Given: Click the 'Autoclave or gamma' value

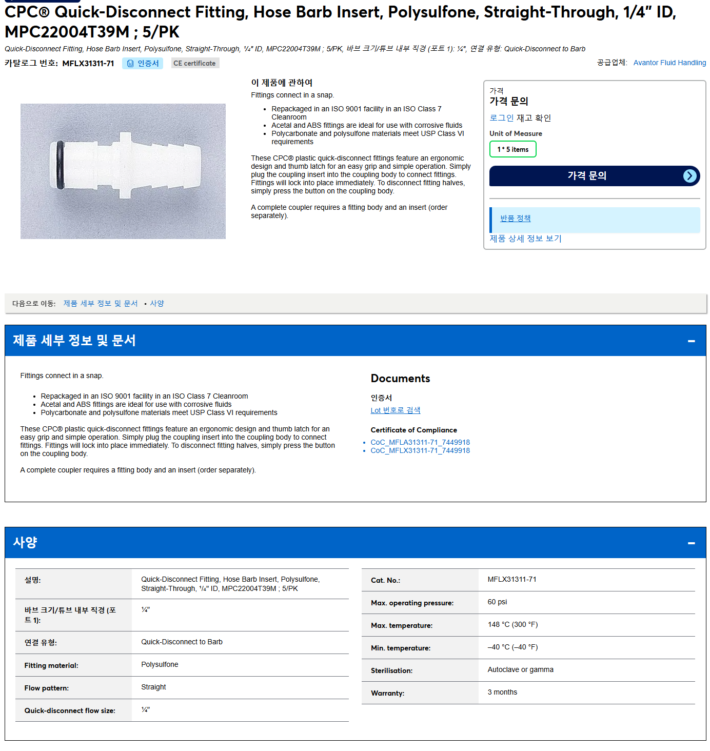Looking at the screenshot, I should tap(520, 669).
